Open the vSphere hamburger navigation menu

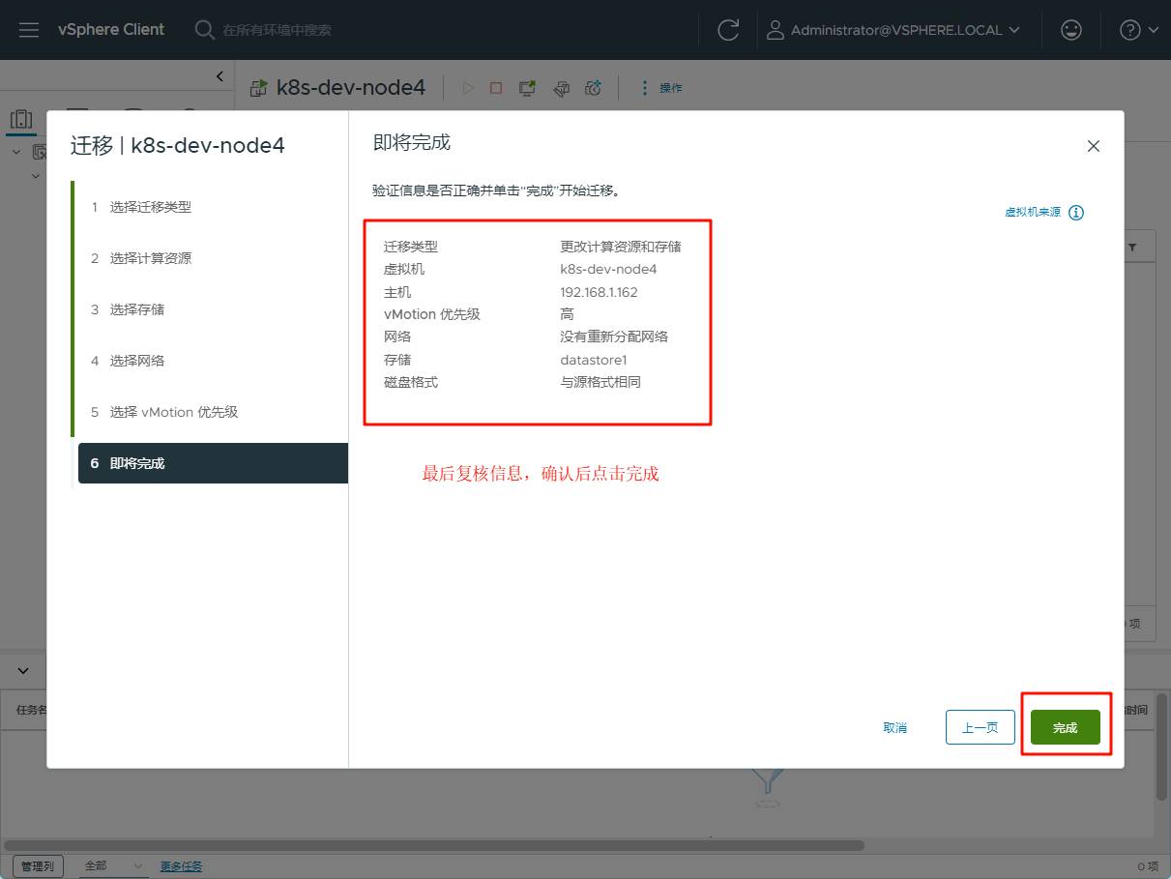[x=29, y=30]
